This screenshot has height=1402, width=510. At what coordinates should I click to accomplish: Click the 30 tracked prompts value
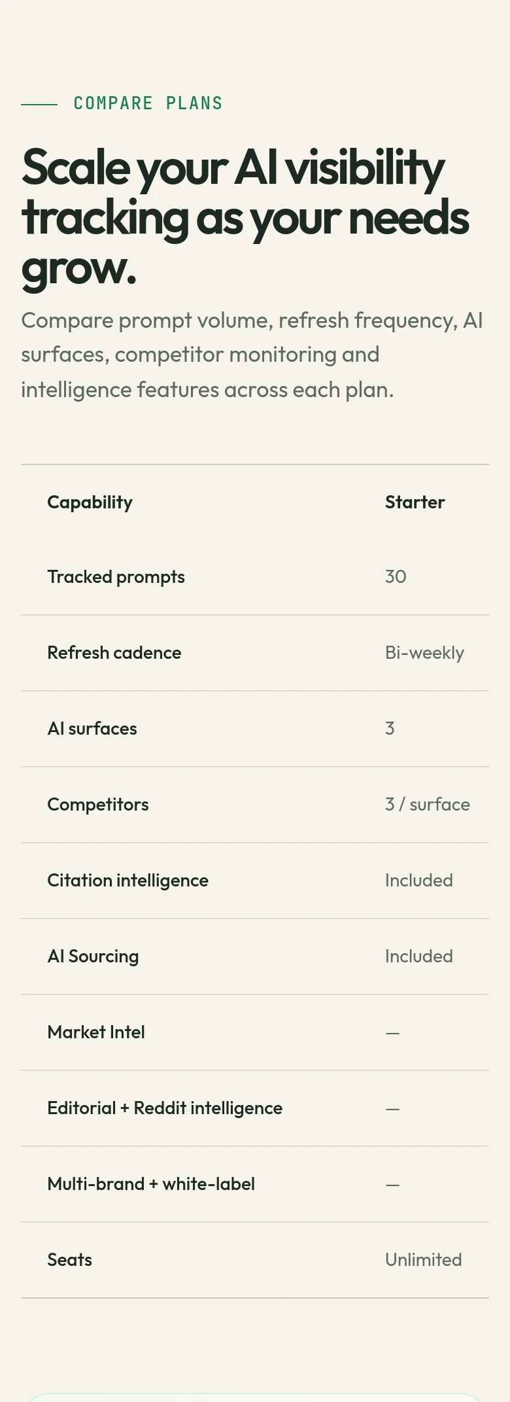pyautogui.click(x=396, y=577)
